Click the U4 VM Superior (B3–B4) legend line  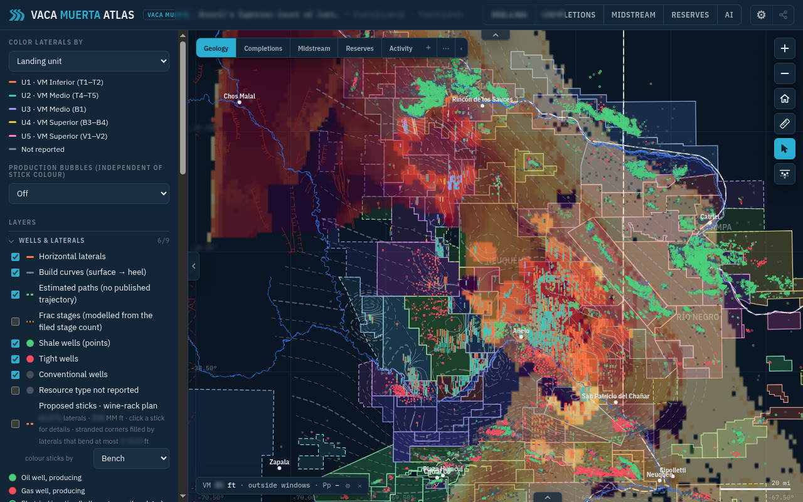click(x=13, y=122)
